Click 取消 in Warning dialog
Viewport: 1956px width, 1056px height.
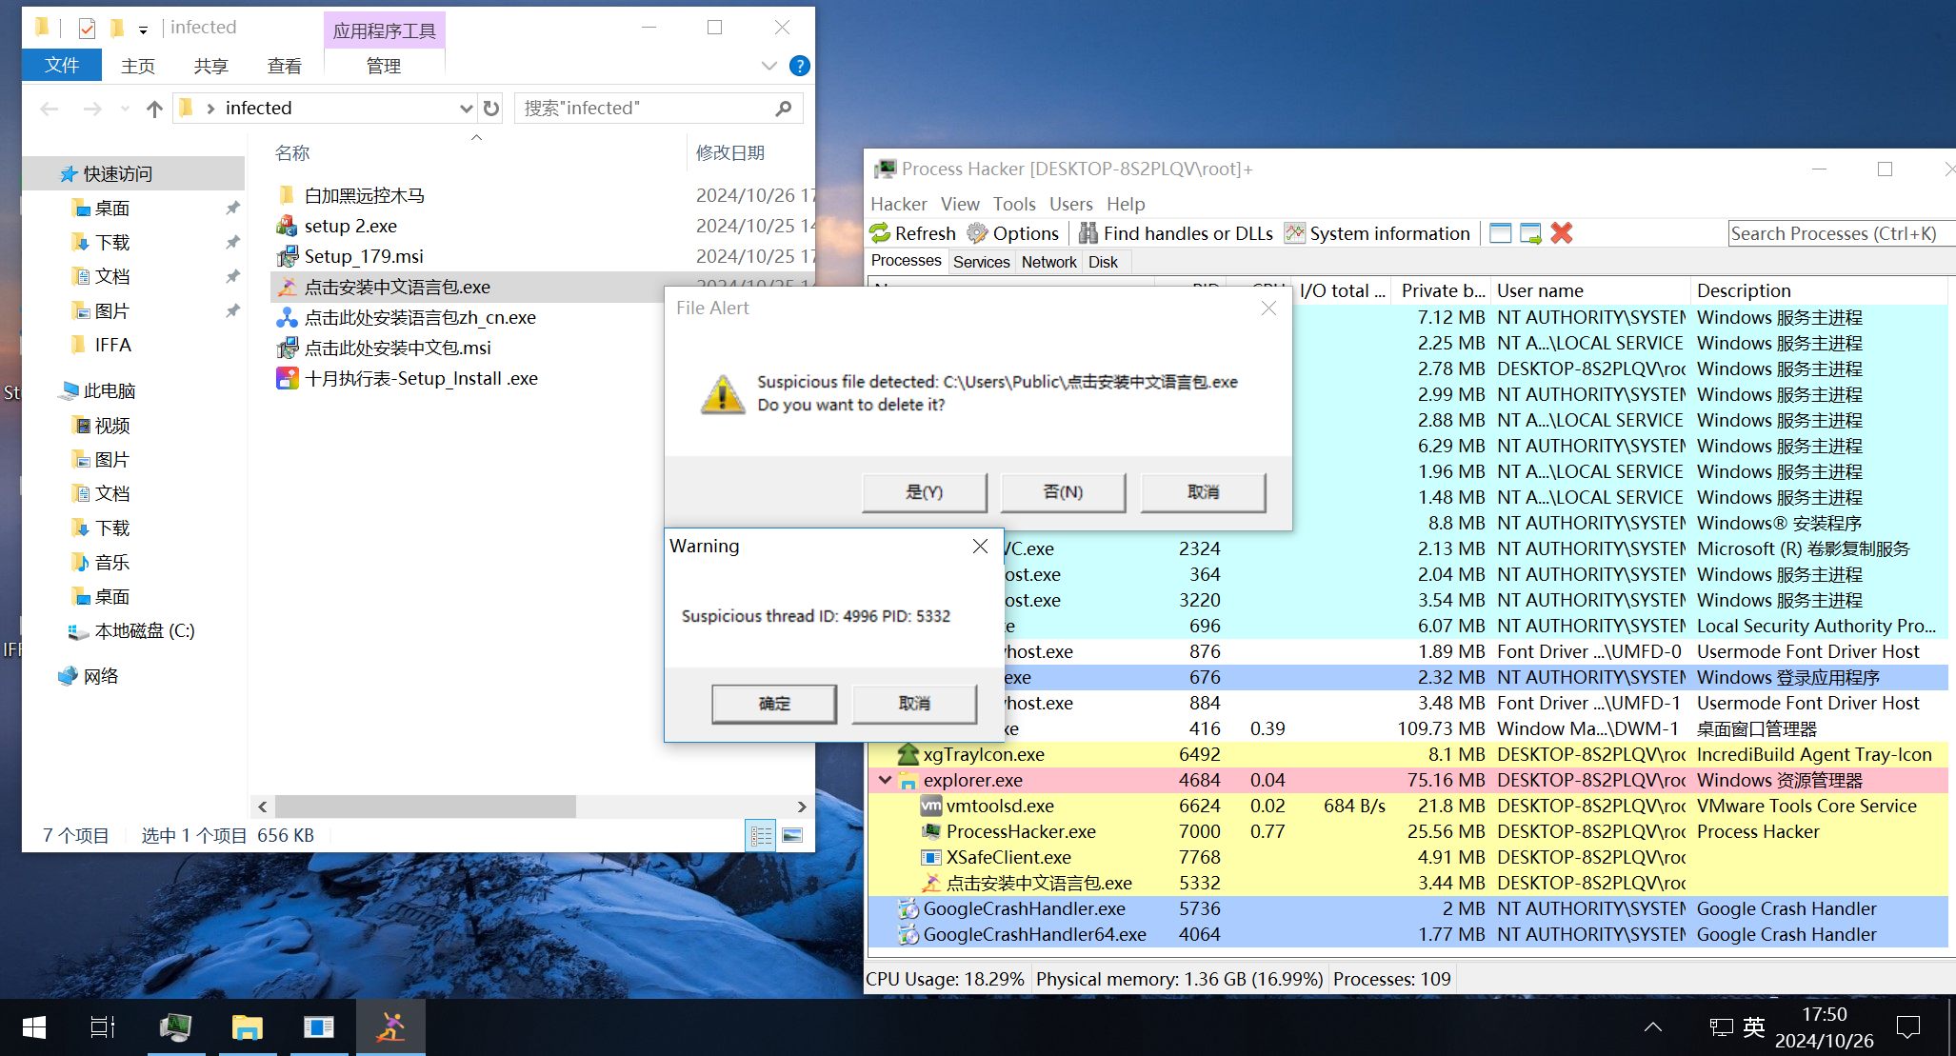tap(914, 704)
